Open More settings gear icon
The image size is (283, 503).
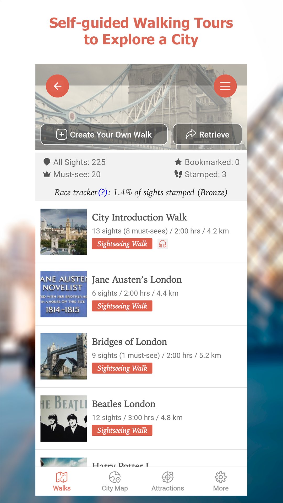pos(221,477)
